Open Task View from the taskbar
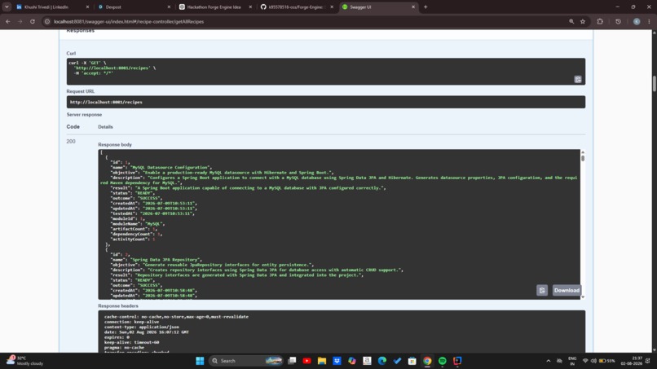This screenshot has width=657, height=369. click(292, 361)
